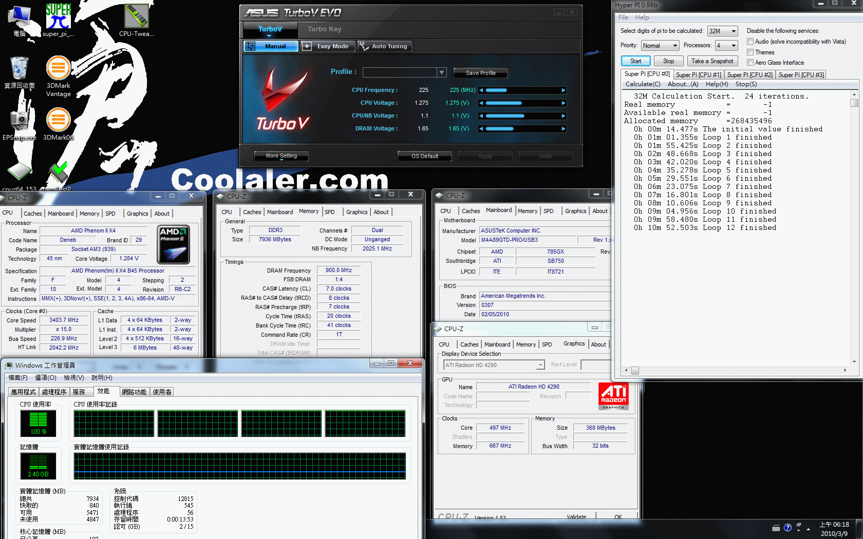Click the CPU/NB Voltage slider bar
863x539 pixels.
[x=522, y=116]
